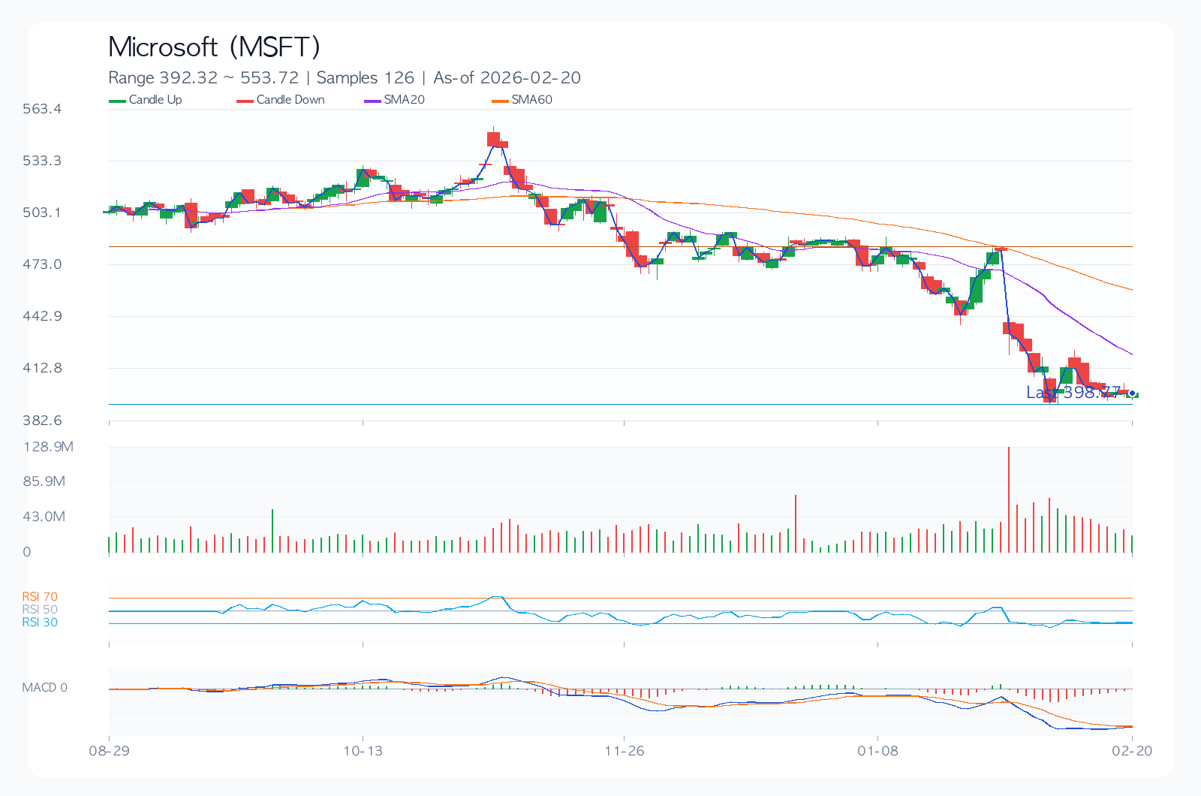
Task: Click the RSI 50 midline label
Action: coord(40,610)
